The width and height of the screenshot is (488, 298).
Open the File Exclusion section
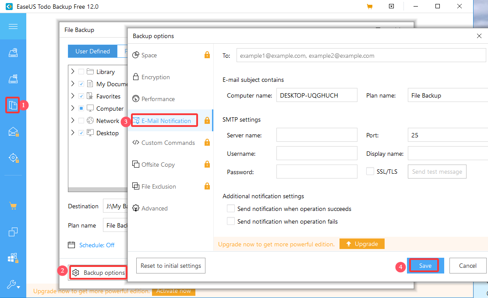tap(170, 186)
